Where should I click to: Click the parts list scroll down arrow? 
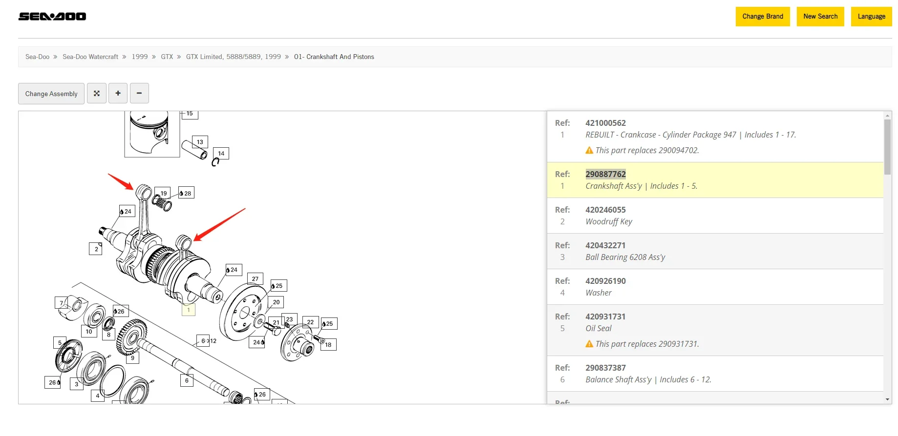coord(888,399)
